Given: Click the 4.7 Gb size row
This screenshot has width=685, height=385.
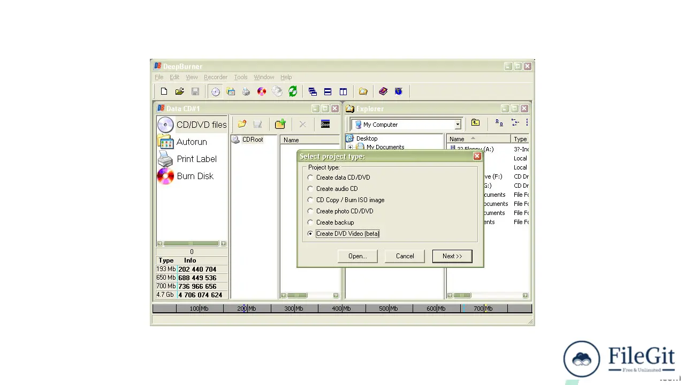Looking at the screenshot, I should [x=192, y=295].
